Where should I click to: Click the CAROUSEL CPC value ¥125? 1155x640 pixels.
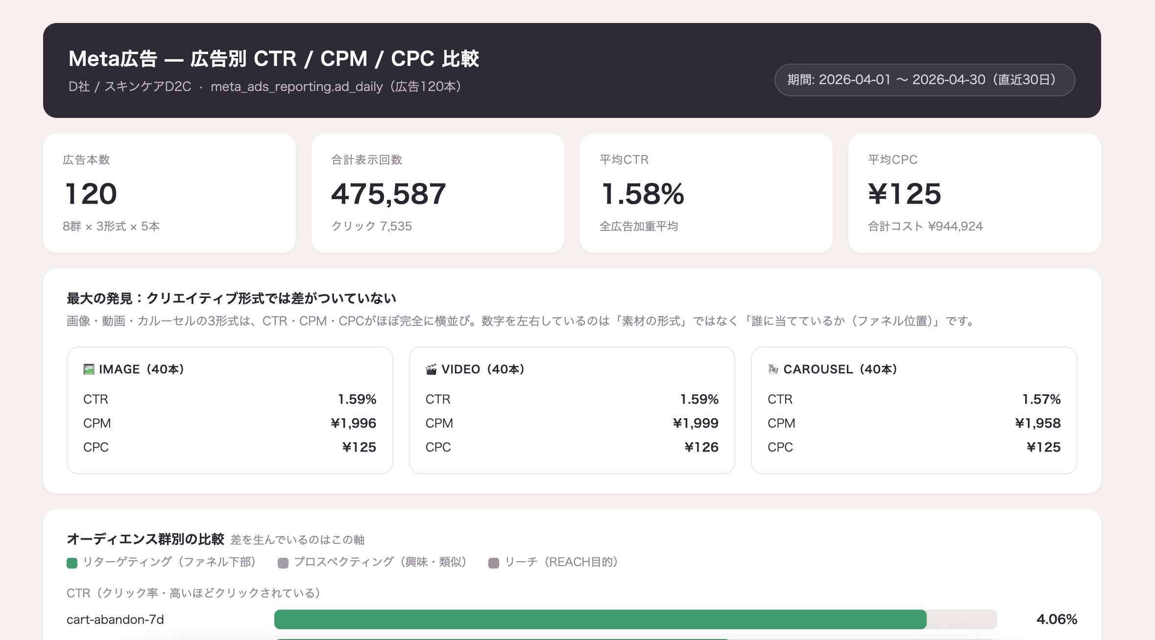point(1043,447)
